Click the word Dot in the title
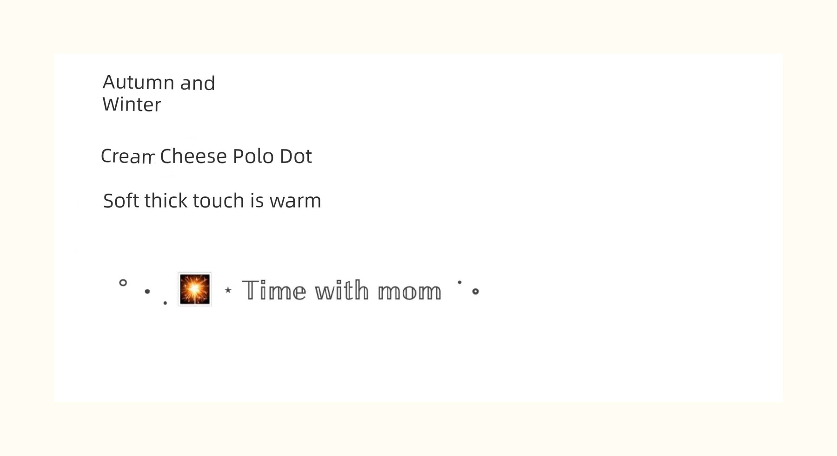The image size is (837, 456). (x=295, y=156)
